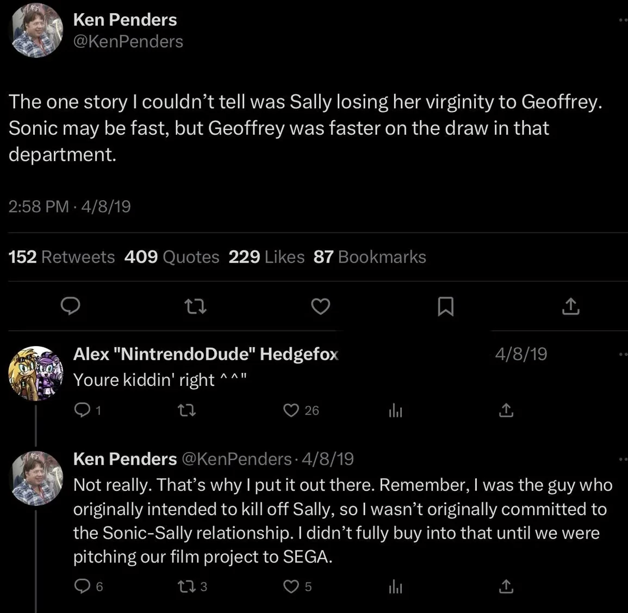Open more options on Ken Penders' reply
The image size is (628, 613).
pos(623,459)
